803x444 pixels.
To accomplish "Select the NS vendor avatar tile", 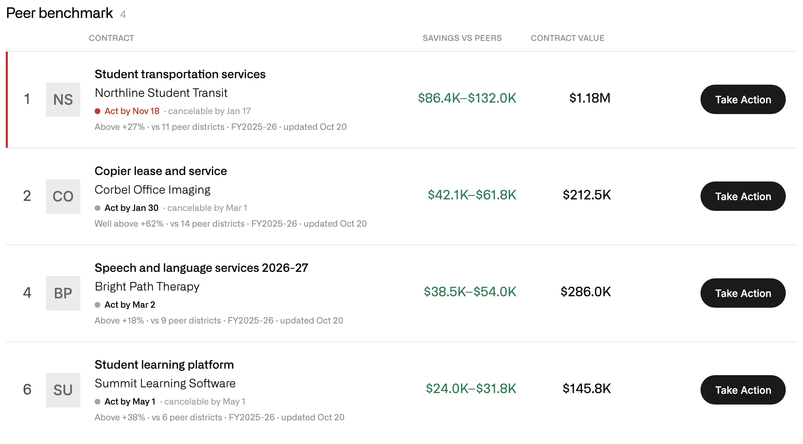I will pyautogui.click(x=63, y=100).
